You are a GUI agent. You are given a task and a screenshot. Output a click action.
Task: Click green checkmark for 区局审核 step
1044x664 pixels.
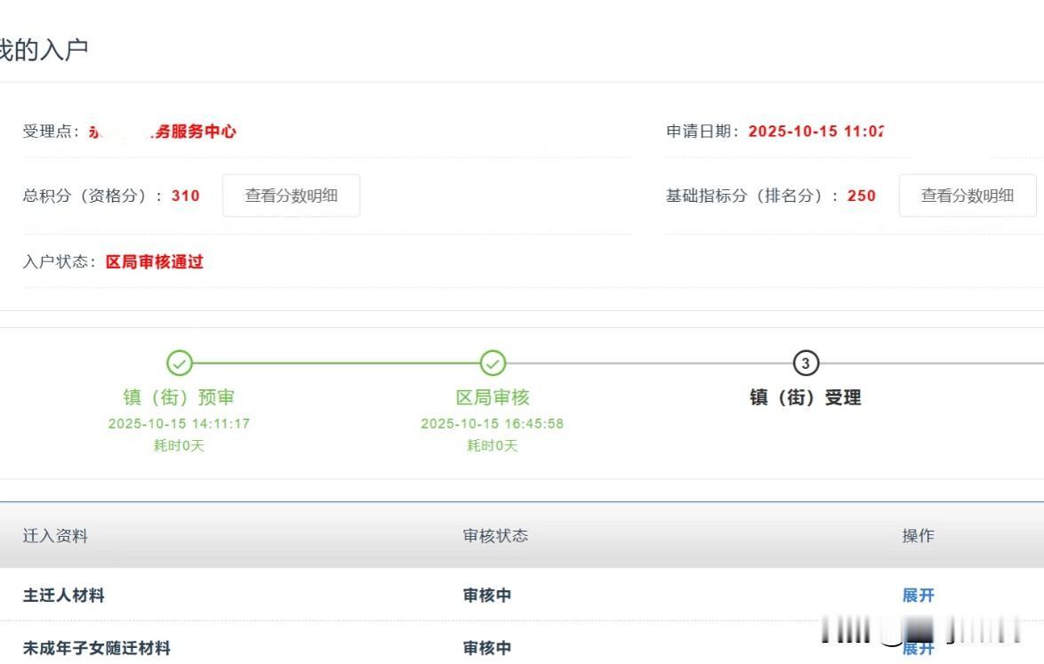pyautogui.click(x=493, y=363)
